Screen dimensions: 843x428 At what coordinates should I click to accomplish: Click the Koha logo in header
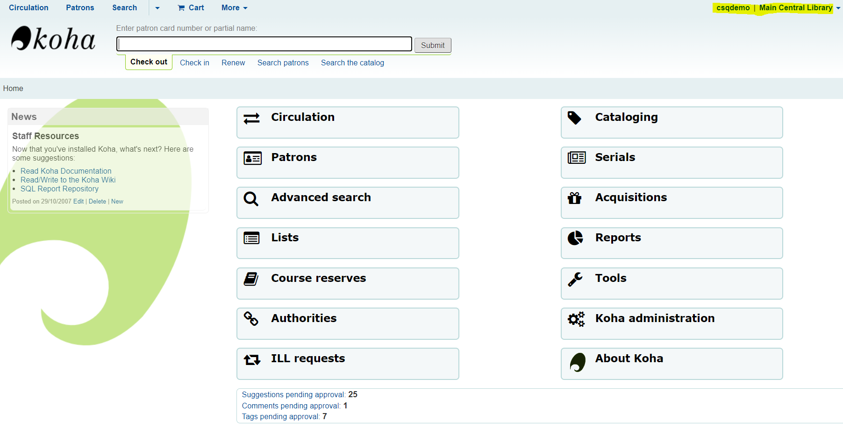(x=53, y=39)
